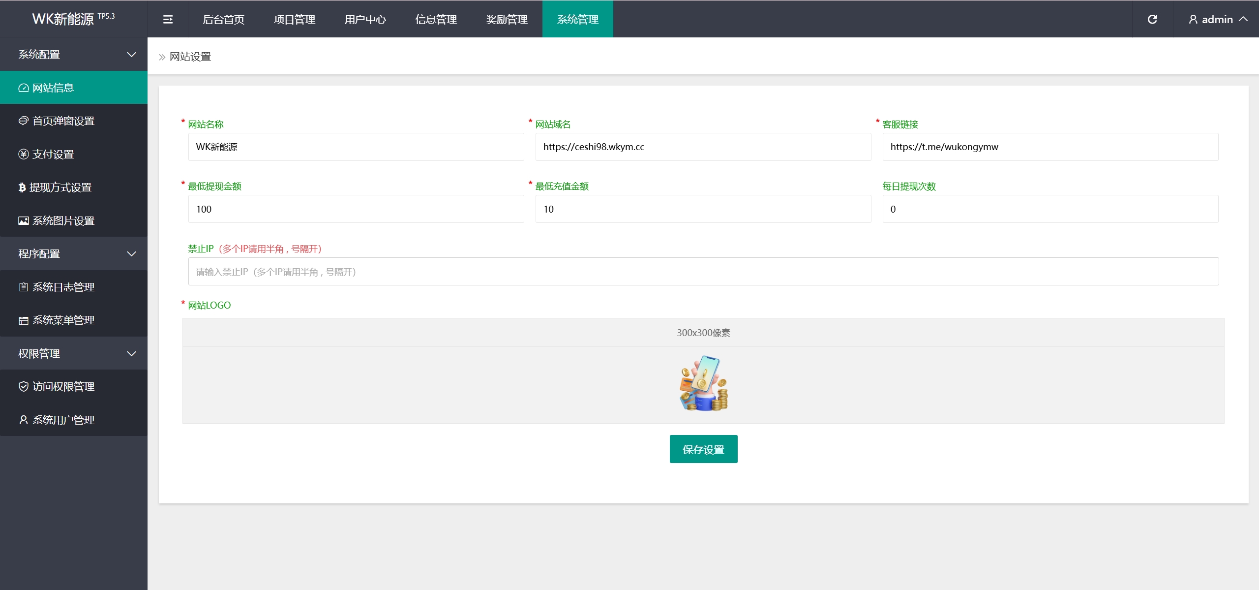Screen dimensions: 1259x590
Task: Collapse the 系统配置 sidebar group
Action: 74,55
